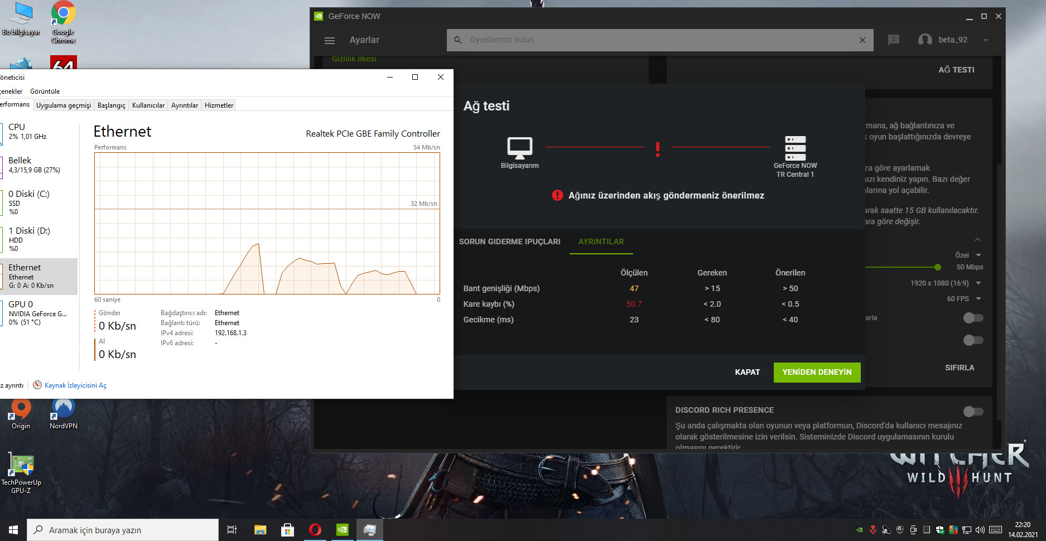Open File Explorer from the taskbar
Viewport: 1046px width, 541px height.
click(x=261, y=530)
